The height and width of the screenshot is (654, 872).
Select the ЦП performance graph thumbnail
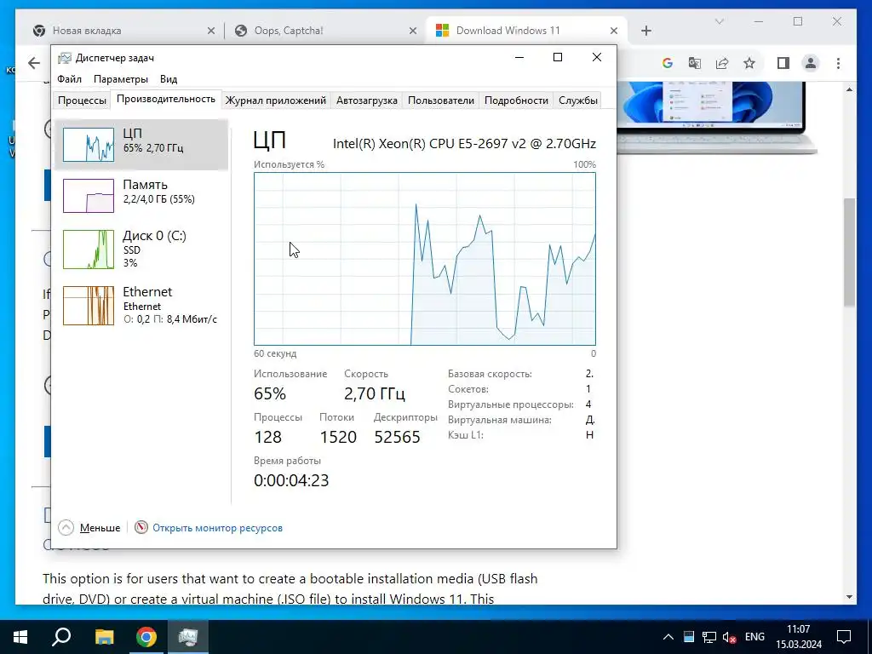coord(89,145)
